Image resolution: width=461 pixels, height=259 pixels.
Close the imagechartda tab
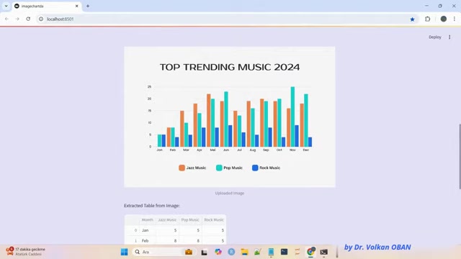click(77, 6)
